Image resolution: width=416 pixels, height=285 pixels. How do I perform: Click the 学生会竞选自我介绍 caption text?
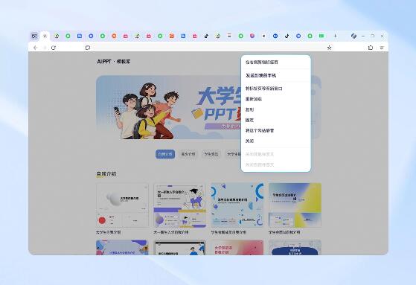click(x=228, y=232)
